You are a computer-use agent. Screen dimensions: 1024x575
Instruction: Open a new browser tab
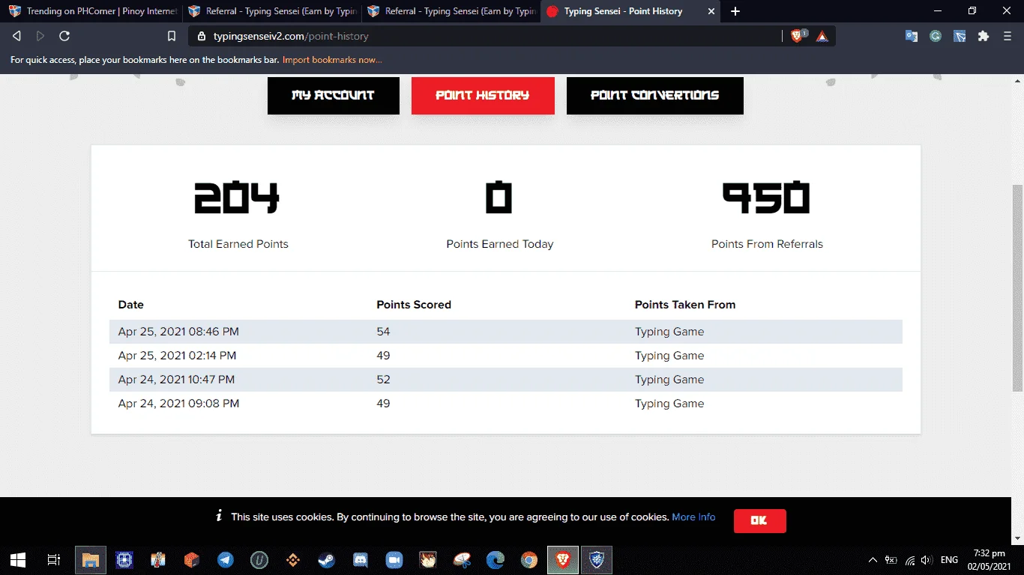(x=735, y=11)
